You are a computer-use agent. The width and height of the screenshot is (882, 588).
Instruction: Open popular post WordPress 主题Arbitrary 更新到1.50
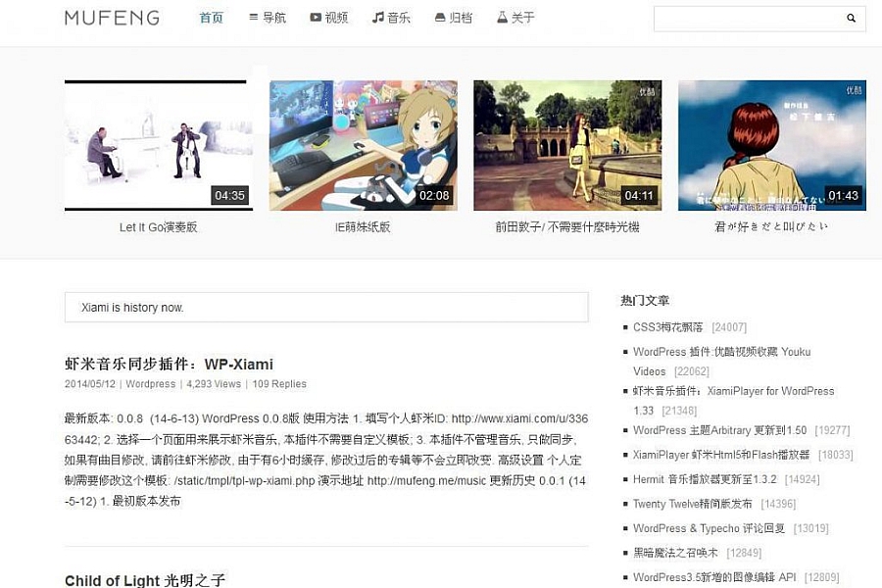720,430
